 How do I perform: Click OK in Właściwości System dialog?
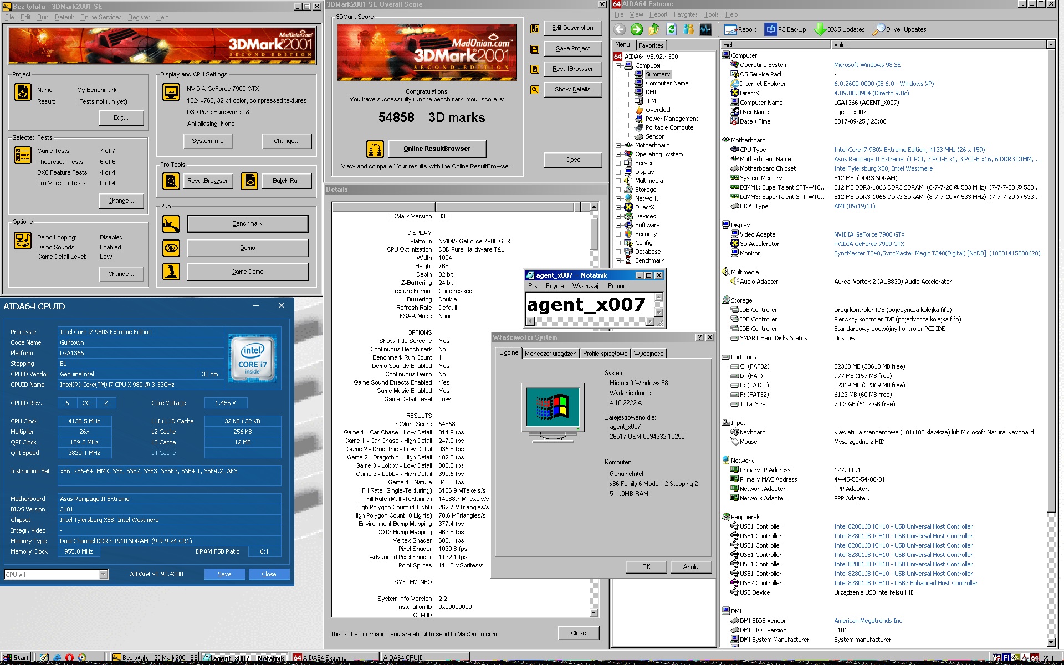(x=646, y=567)
